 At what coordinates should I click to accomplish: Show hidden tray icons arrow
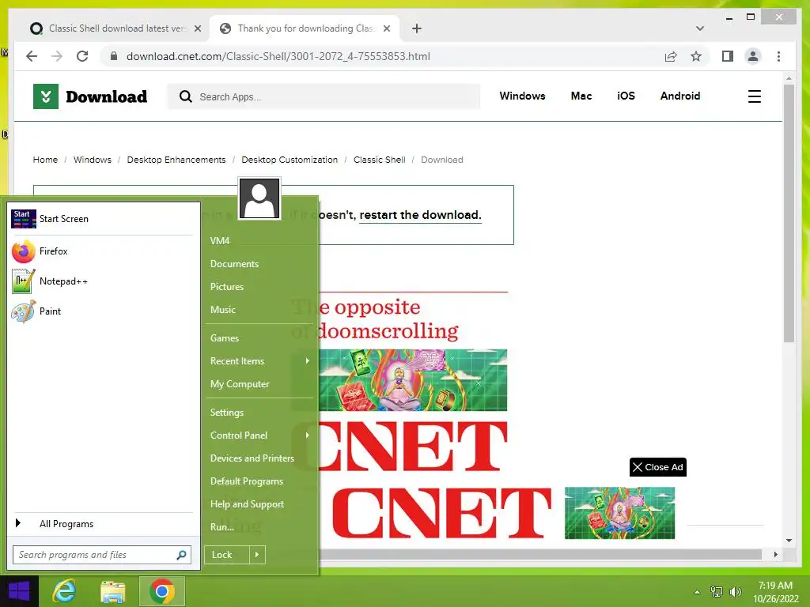click(x=697, y=592)
